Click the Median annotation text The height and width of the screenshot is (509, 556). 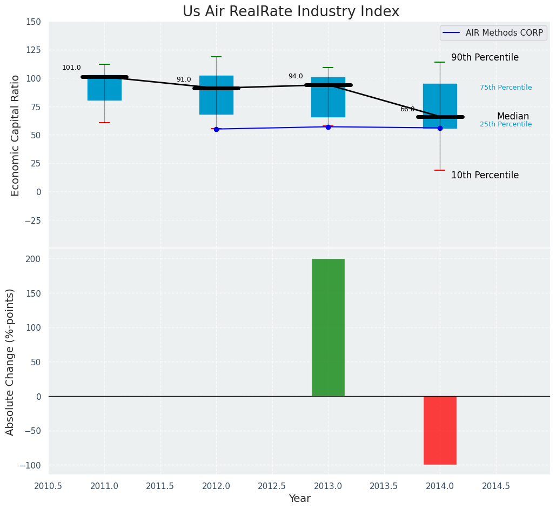pyautogui.click(x=513, y=117)
